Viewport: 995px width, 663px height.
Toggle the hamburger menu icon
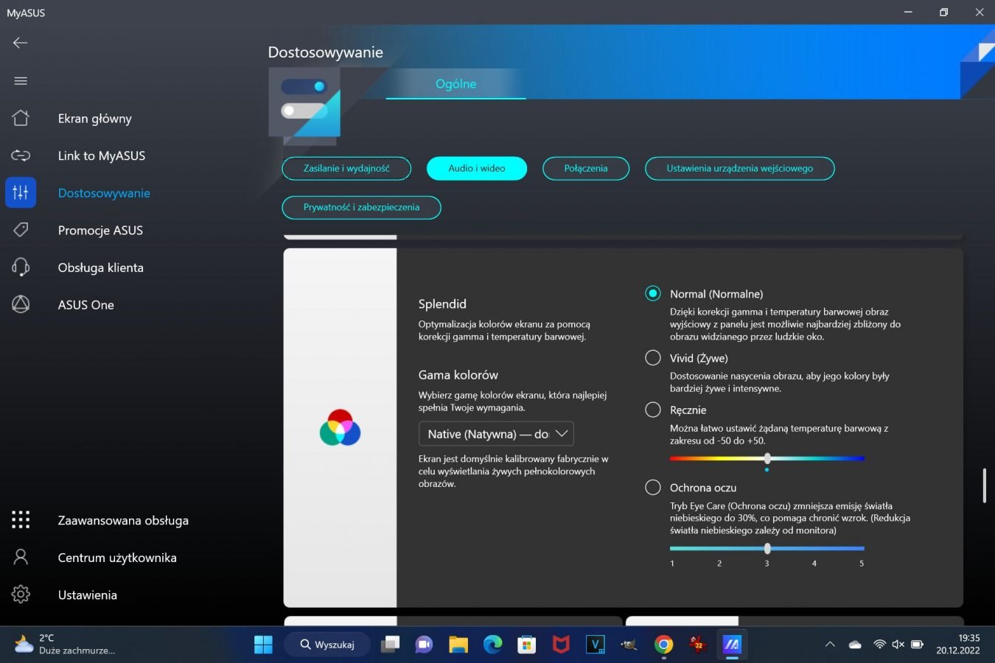(x=21, y=81)
